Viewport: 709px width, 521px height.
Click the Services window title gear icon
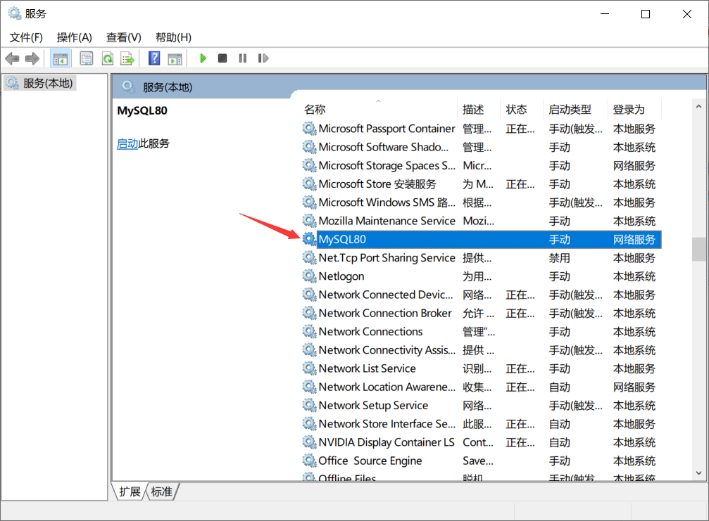(15, 13)
